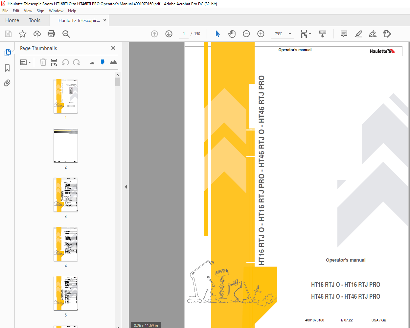Screen dimensions: 410x328
Task: Add a comment with the sticky note tool
Action: (x=344, y=34)
